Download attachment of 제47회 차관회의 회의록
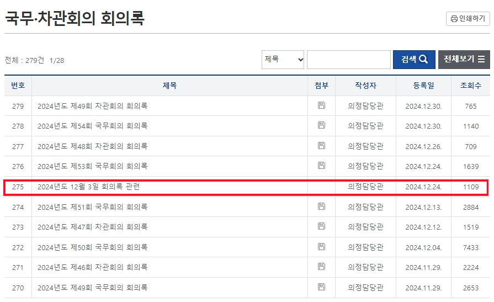Viewport: 494px width, 302px height. (321, 226)
